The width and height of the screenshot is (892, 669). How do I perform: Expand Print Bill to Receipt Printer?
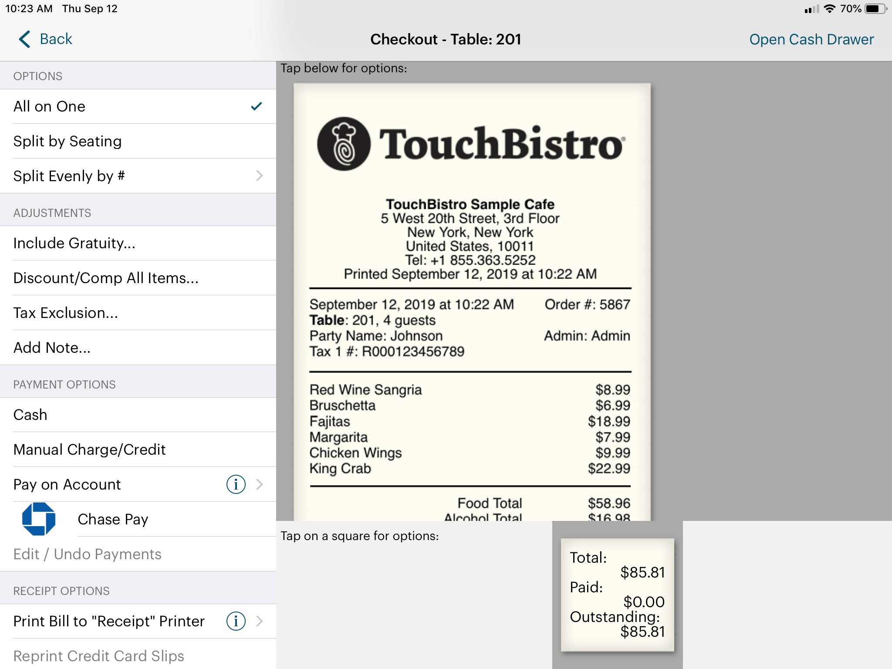pyautogui.click(x=260, y=621)
